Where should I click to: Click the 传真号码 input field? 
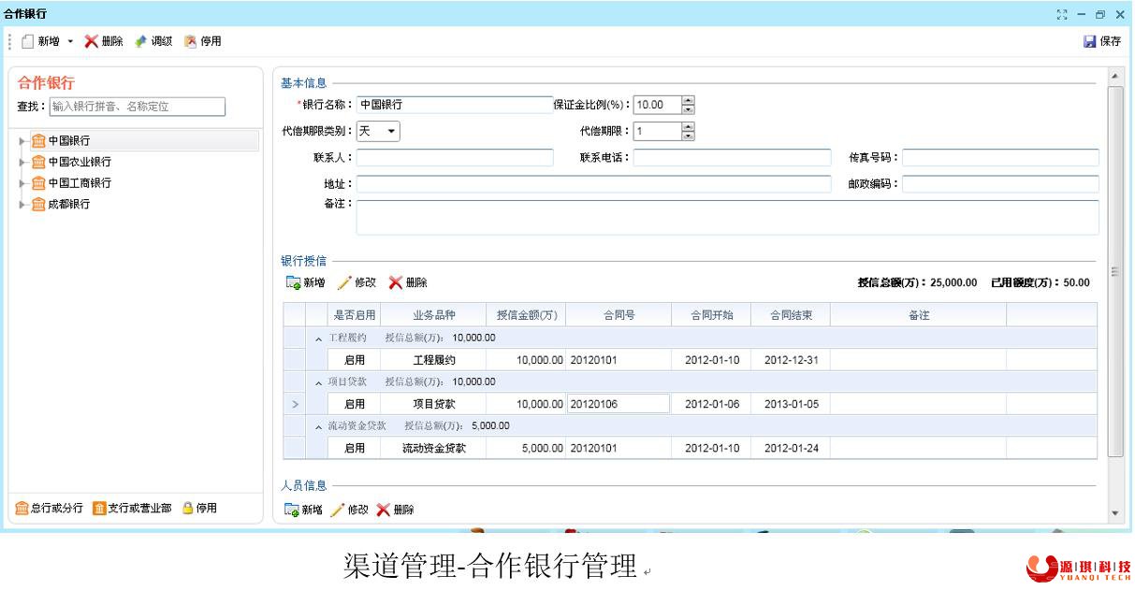[x=1000, y=158]
